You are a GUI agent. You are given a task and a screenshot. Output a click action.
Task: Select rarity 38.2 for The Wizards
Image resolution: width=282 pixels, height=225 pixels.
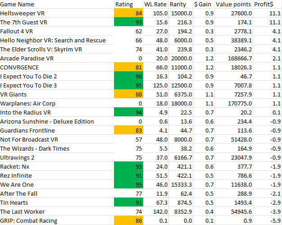point(181,148)
